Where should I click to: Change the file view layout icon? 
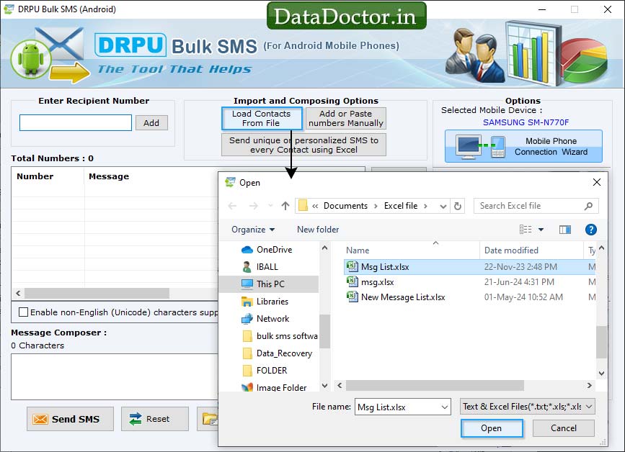[526, 229]
